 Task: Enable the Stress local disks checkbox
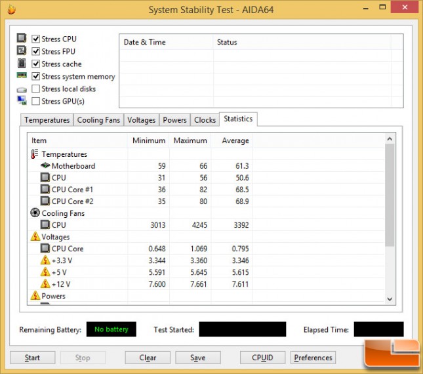[35, 89]
